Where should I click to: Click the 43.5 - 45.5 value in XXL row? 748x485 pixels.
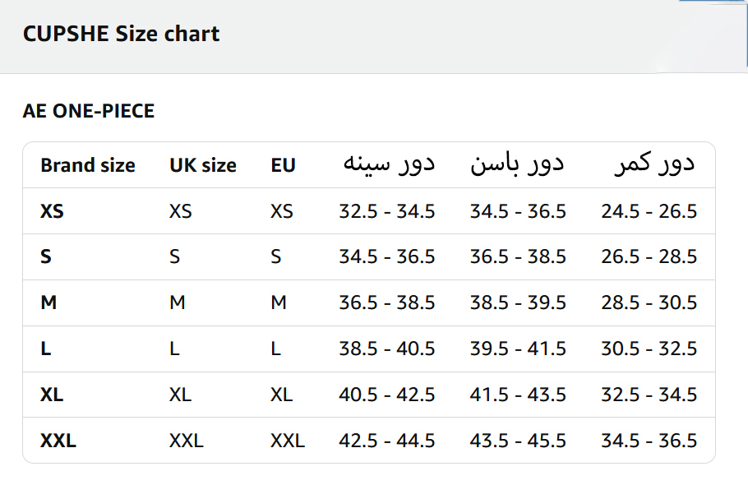pyautogui.click(x=518, y=441)
